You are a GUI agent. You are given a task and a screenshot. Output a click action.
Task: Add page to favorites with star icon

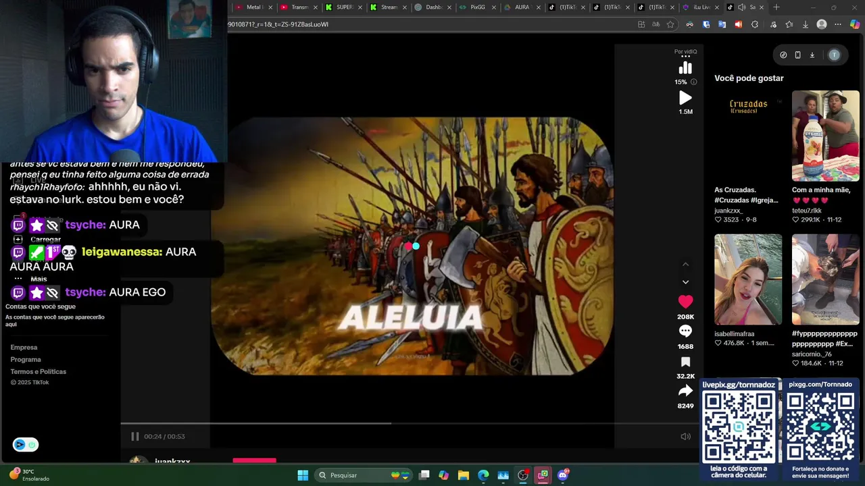coord(670,24)
